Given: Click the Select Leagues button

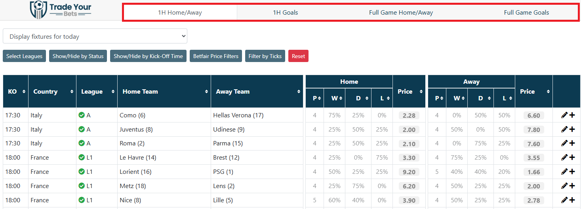Looking at the screenshot, I should [24, 56].
